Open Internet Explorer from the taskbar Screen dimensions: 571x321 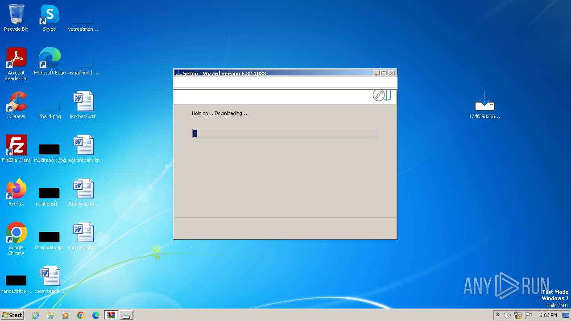35,315
